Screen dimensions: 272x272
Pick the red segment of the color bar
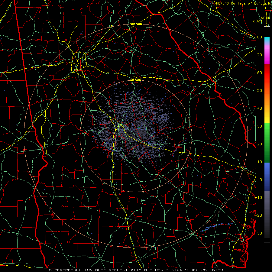point(267,73)
